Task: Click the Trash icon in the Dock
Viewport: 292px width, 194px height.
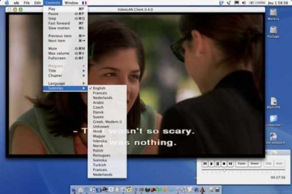Action: tap(217, 190)
